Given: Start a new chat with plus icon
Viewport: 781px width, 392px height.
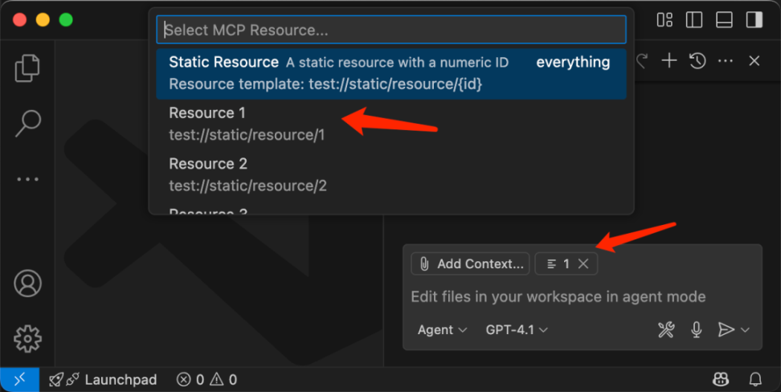Looking at the screenshot, I should point(669,61).
